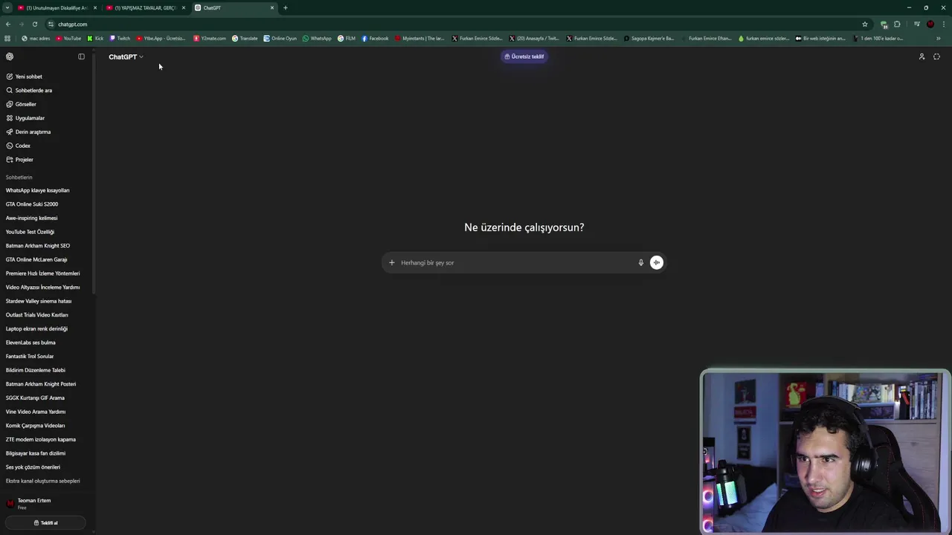
Task: Expand the tab search dropdown arrow
Action: coord(7,7)
